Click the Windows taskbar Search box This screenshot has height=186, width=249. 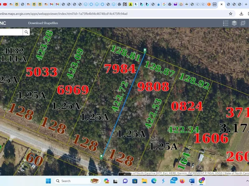click(x=77, y=181)
